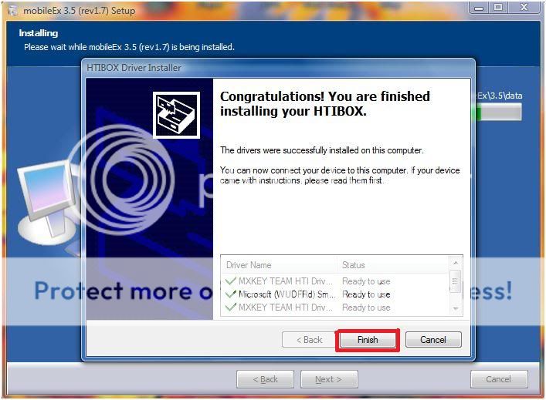The height and width of the screenshot is (400, 546).
Task: Close the mobileEx Setup window
Action: click(524, 8)
